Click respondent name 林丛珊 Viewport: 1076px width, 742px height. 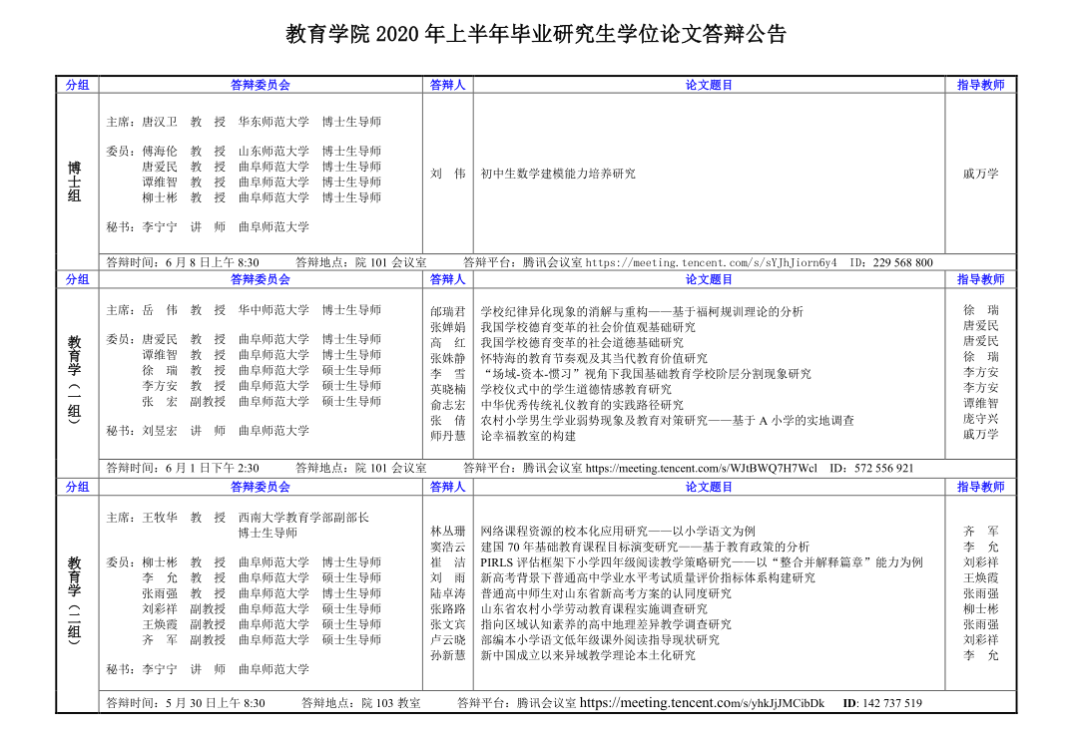(x=448, y=532)
